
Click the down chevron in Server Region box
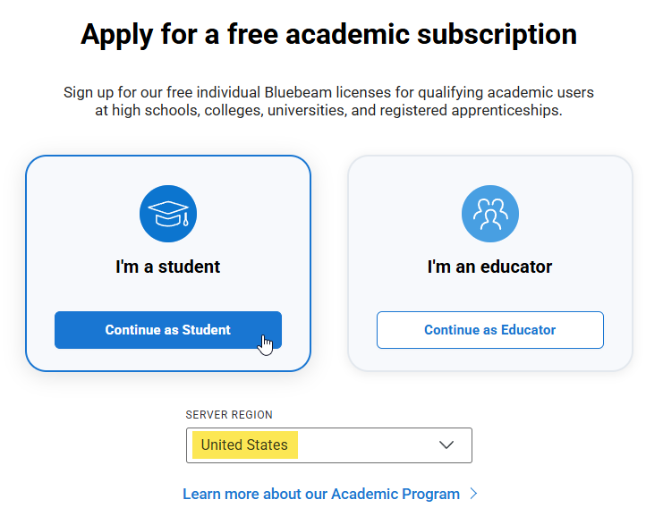click(446, 445)
